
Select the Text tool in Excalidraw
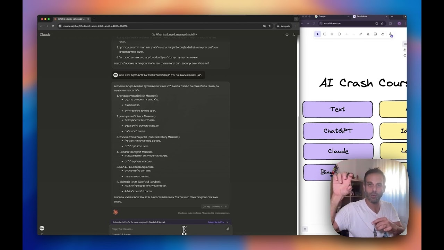[368, 34]
